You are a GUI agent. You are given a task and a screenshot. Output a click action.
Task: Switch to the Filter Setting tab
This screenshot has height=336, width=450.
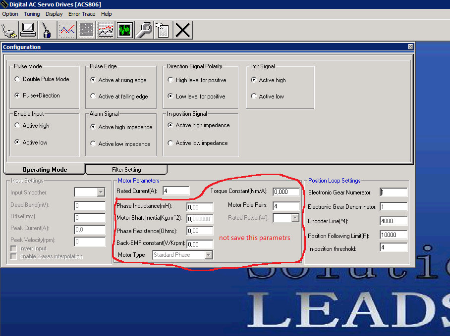[126, 170]
